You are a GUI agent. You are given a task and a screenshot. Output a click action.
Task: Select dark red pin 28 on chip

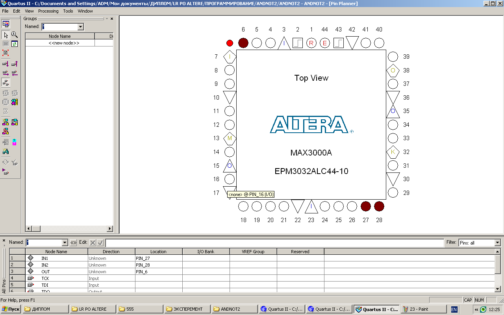point(379,206)
